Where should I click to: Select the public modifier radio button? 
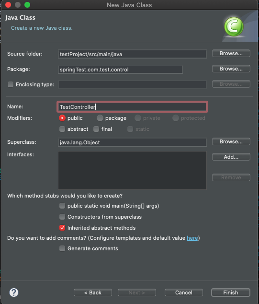click(62, 118)
